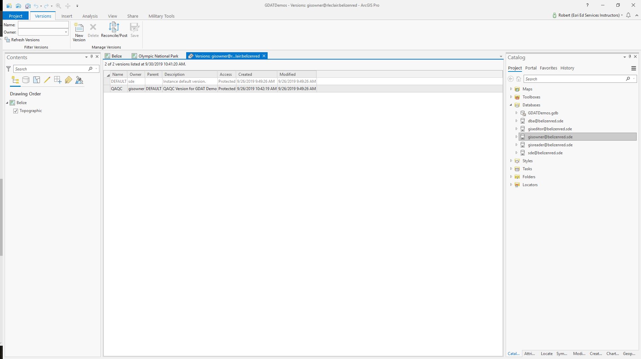Click Refresh Versions
The height and width of the screenshot is (359, 641).
click(x=22, y=40)
